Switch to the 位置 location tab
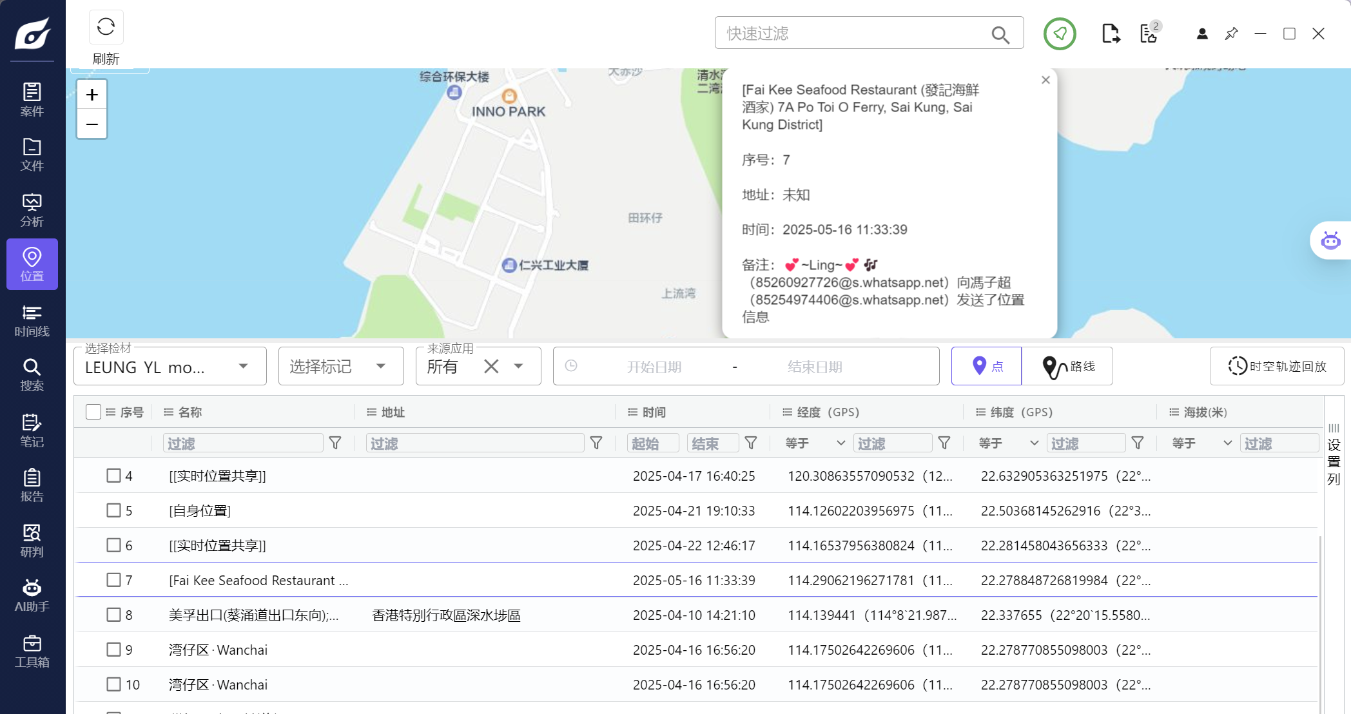 point(32,264)
